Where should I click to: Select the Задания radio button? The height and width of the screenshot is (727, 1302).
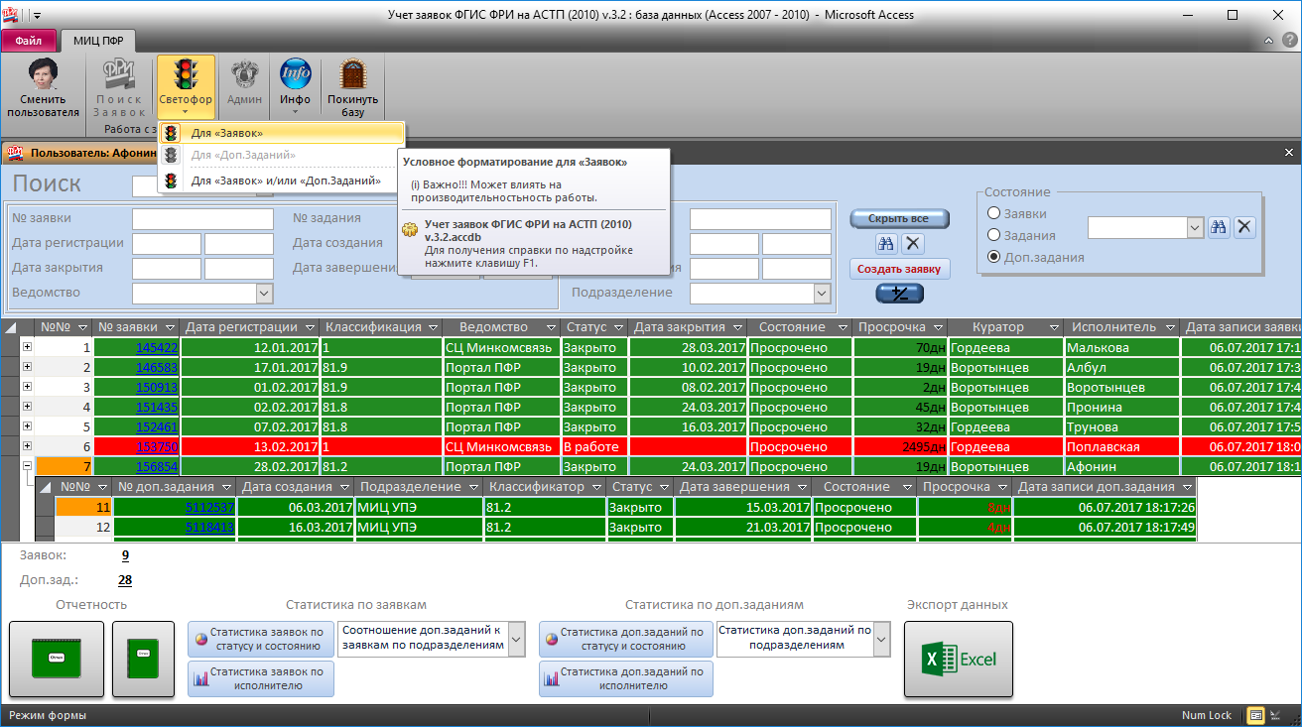click(993, 236)
